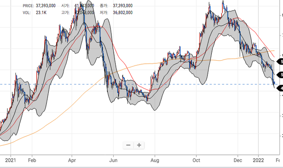283x168 pixels.
Task: Select the 37,393,000 value beside PRICE:
Action: tap(46, 6)
